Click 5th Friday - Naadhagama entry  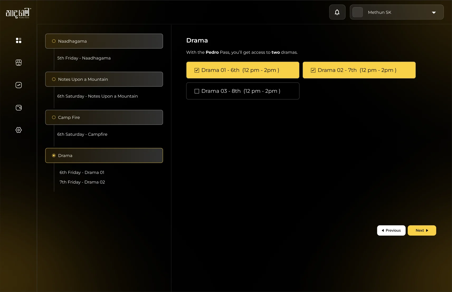click(x=84, y=58)
